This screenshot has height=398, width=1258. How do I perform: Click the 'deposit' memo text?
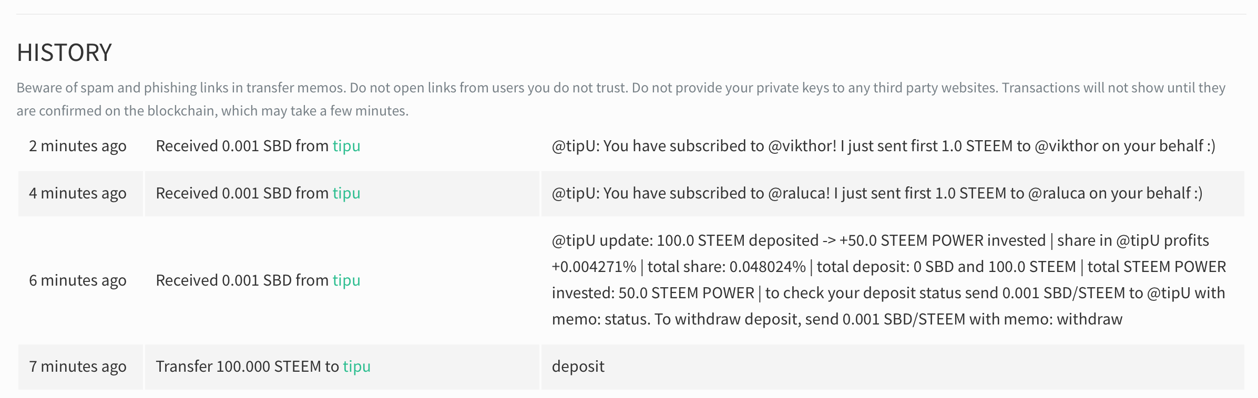[578, 366]
